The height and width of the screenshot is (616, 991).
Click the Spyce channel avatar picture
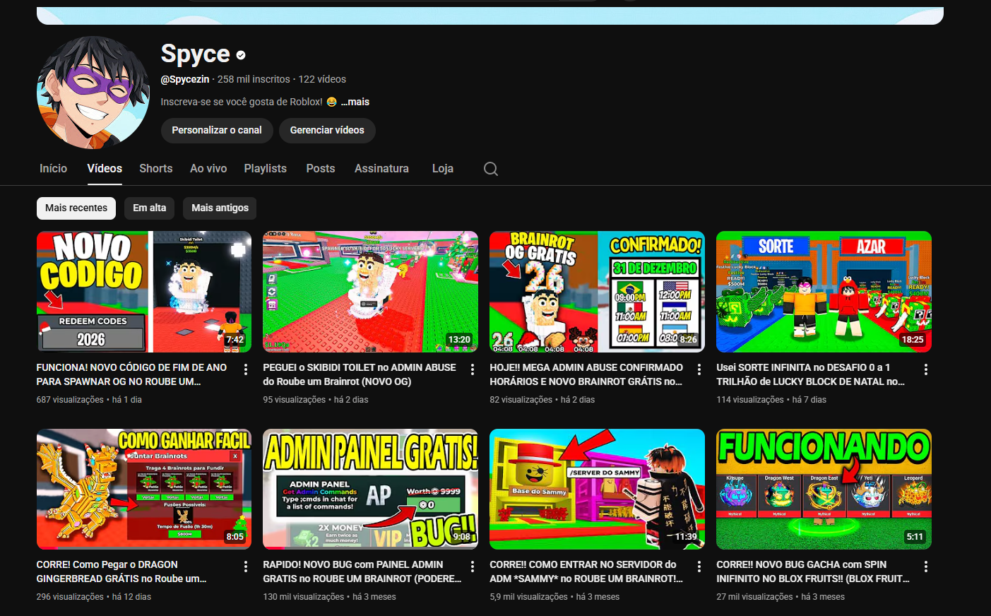93,93
